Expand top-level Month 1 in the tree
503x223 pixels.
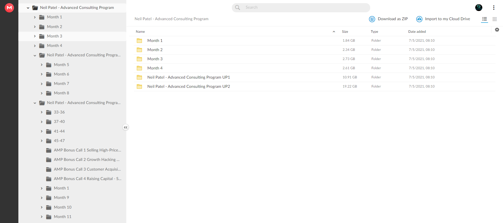point(35,17)
